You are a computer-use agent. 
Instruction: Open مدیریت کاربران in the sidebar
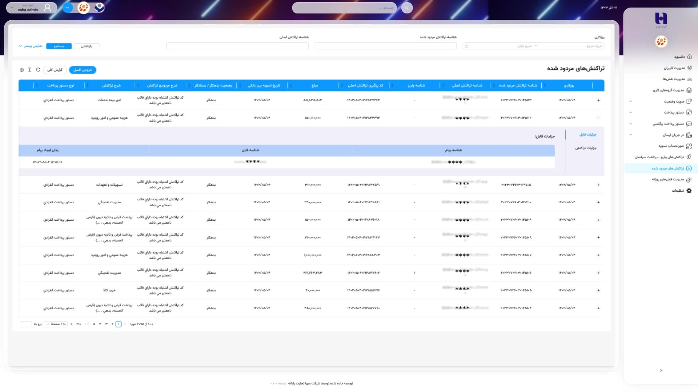pos(678,68)
